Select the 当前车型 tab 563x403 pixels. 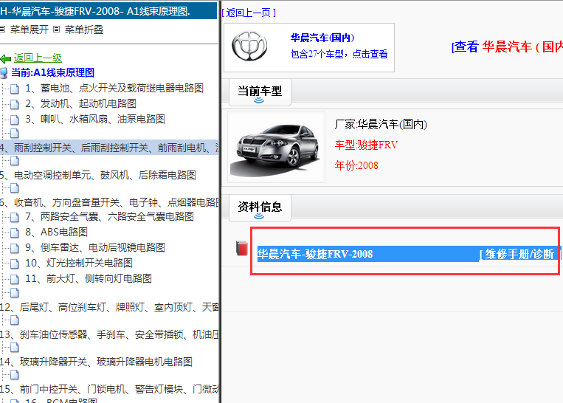coord(260,92)
